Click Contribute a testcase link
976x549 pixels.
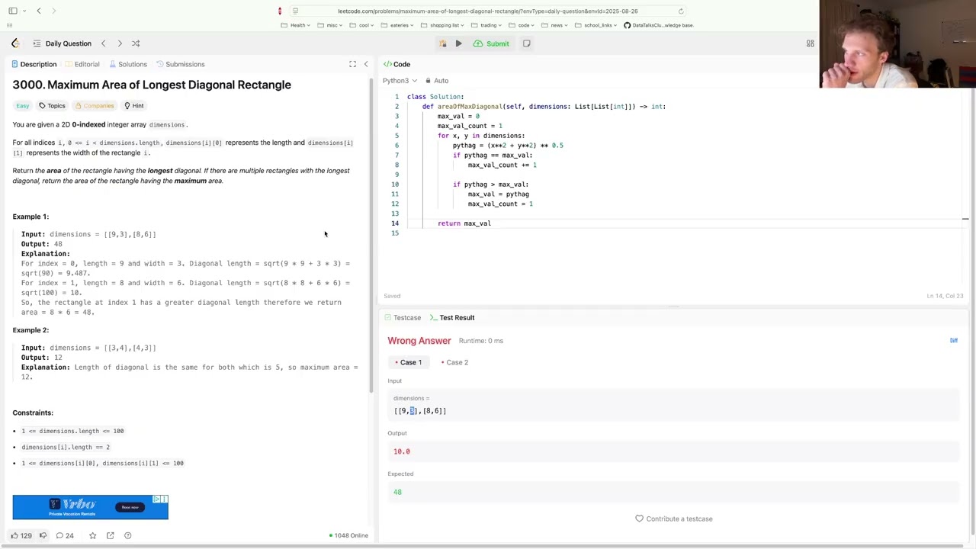pyautogui.click(x=673, y=518)
